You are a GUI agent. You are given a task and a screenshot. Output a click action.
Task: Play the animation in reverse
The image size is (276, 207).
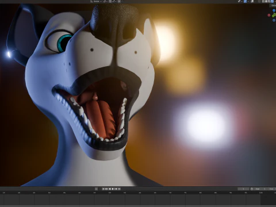(110, 189)
